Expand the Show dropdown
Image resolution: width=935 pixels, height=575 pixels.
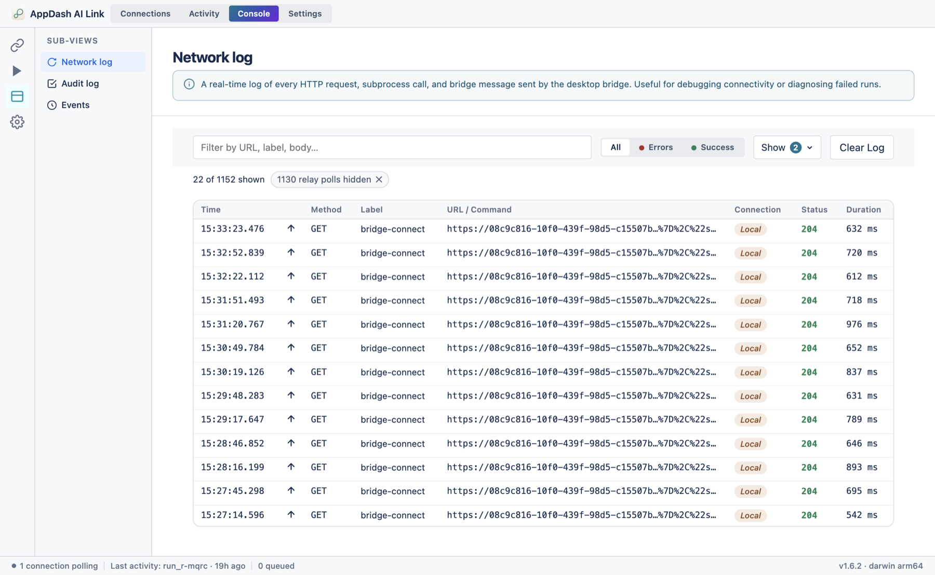[x=787, y=147]
